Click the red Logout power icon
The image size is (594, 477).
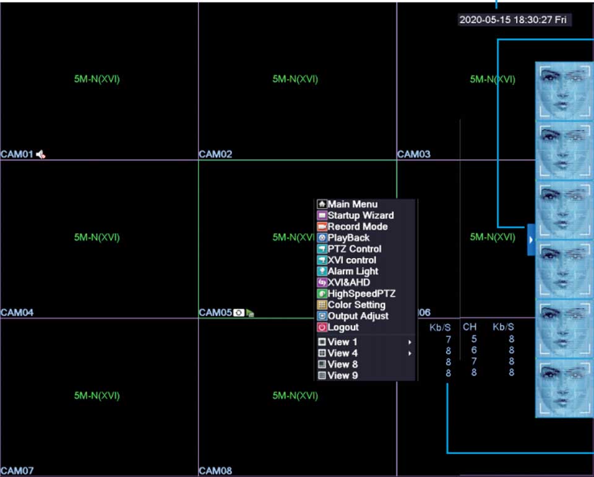pyautogui.click(x=322, y=327)
